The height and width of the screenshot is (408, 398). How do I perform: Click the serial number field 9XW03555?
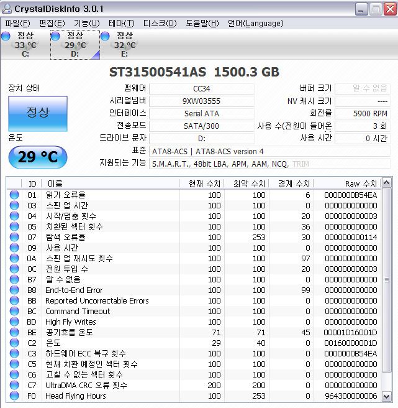202,101
